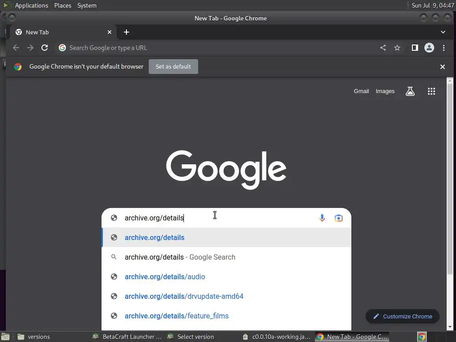Open the Places menu
Screen dimensions: 456x342
62,5
